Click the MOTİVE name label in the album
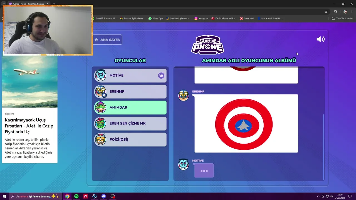Screen dimensions: 356x200 point(198,161)
